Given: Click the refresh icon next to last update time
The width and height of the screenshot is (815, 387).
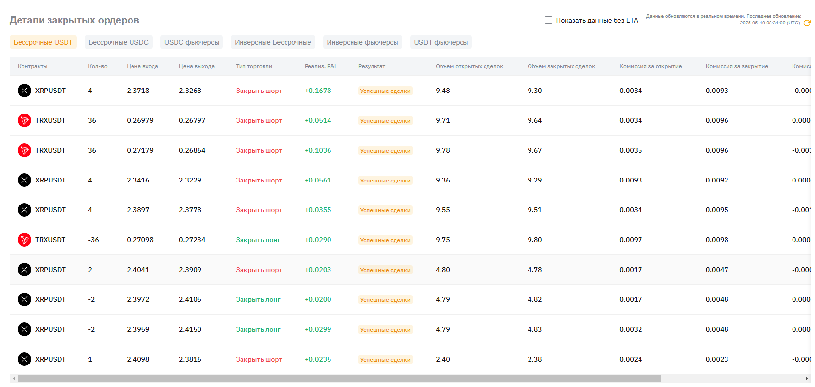Looking at the screenshot, I should (807, 23).
